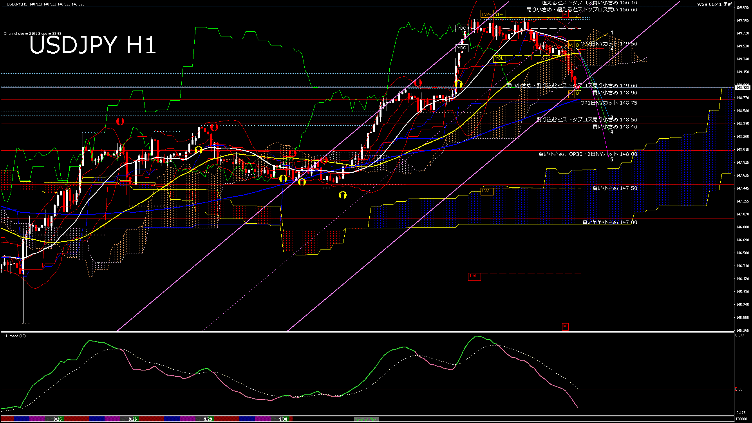
Task: Click the 買い小さめ 147.50 level label
Action: click(x=615, y=188)
